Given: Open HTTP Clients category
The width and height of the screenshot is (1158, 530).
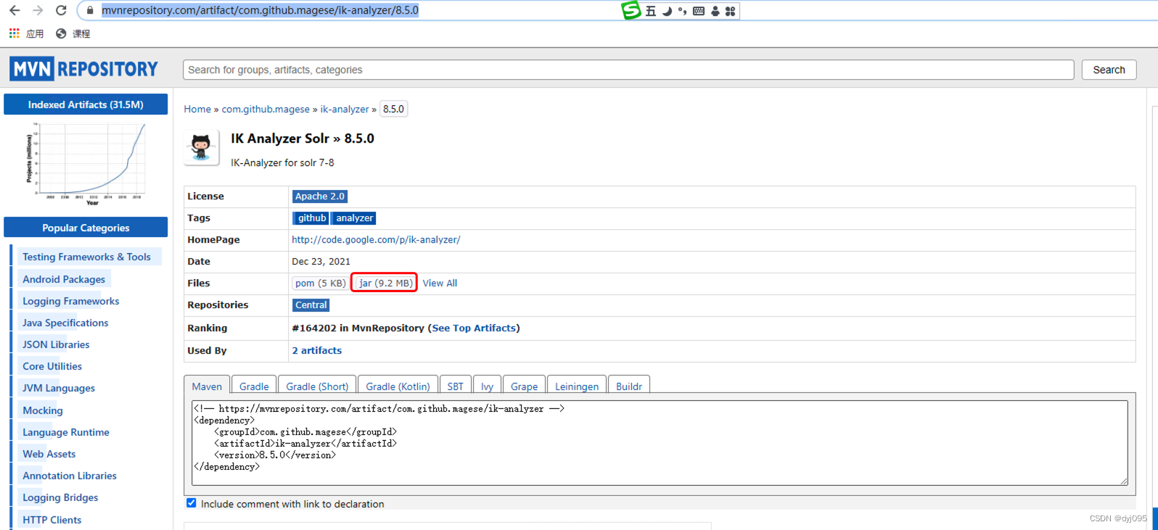Looking at the screenshot, I should [52, 520].
